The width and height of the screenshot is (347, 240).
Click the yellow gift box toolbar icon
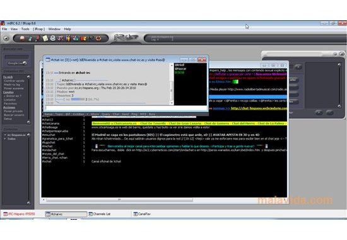[68, 39]
